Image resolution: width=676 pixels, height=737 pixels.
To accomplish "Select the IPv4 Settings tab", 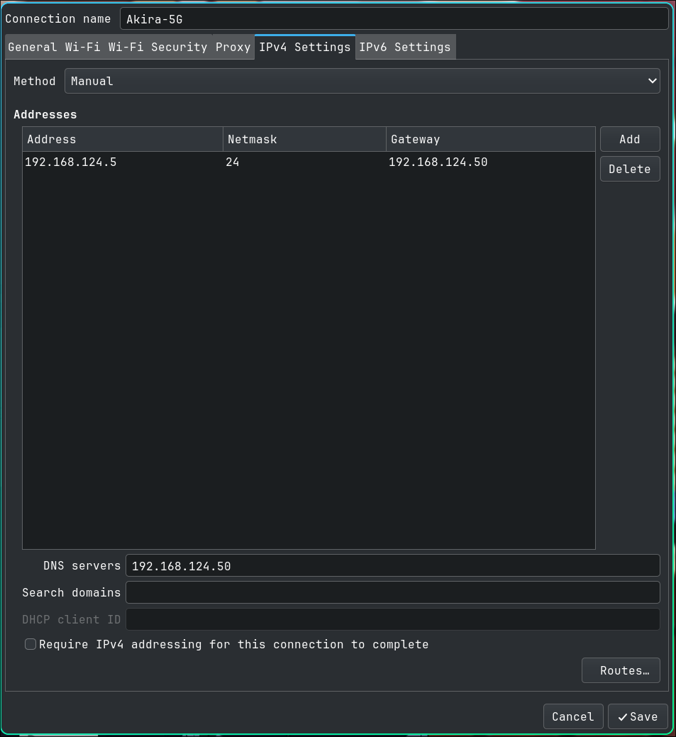I will click(304, 47).
